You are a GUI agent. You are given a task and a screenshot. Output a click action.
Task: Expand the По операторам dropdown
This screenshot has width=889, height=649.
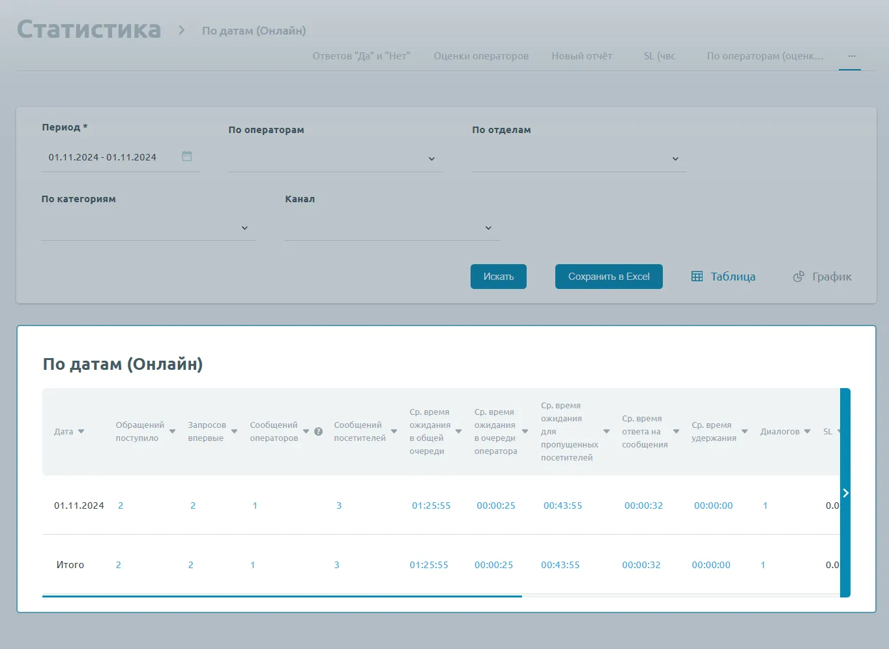pyautogui.click(x=431, y=159)
